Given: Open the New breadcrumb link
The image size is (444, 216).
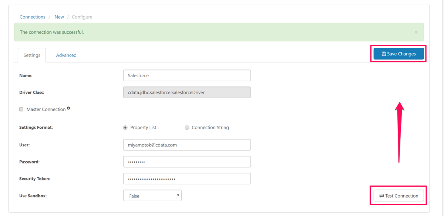Looking at the screenshot, I should click(59, 17).
